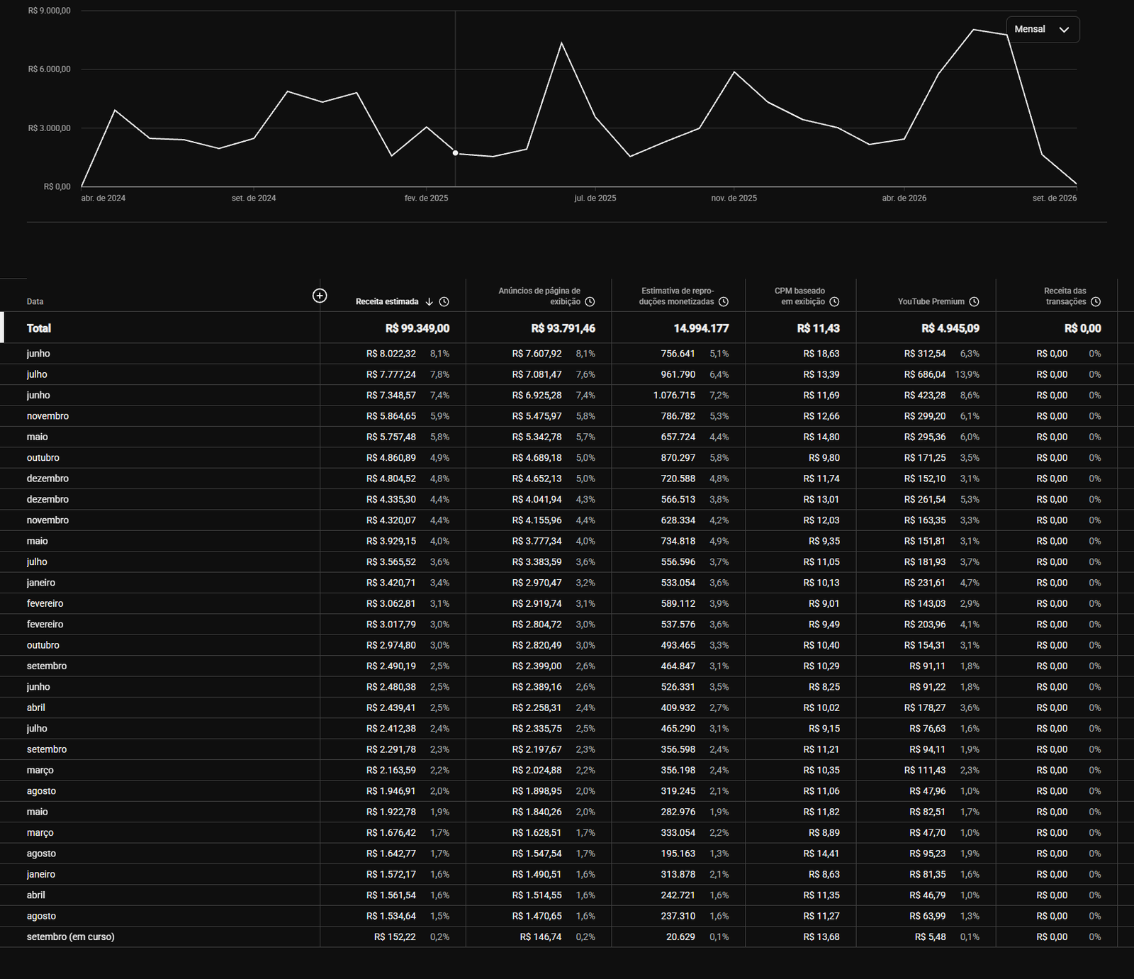Click sort arrow beside Receita estimada
The width and height of the screenshot is (1134, 979).
click(429, 302)
